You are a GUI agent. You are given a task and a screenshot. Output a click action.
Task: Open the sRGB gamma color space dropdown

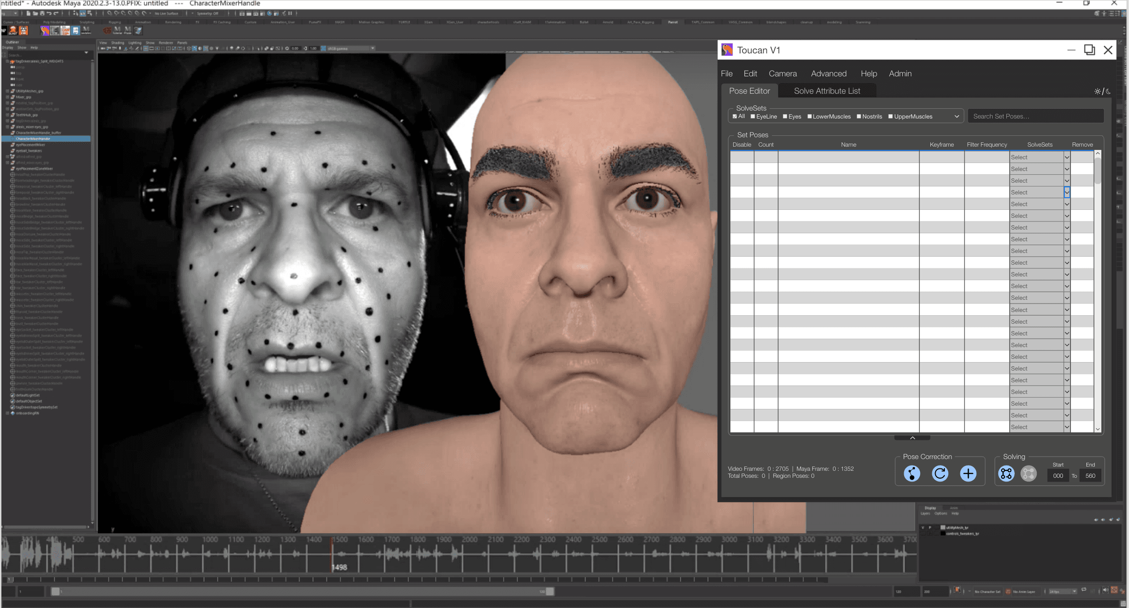coord(351,48)
